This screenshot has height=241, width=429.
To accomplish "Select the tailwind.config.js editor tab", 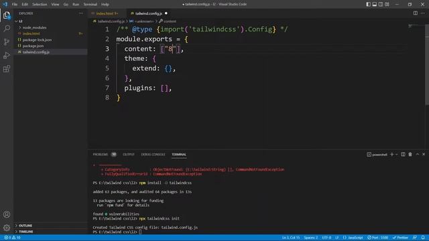I will click(x=149, y=13).
